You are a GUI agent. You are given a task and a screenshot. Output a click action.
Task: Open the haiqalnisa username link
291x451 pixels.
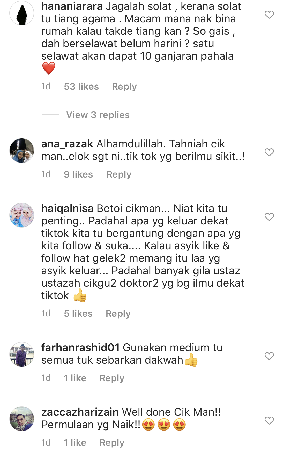click(68, 208)
